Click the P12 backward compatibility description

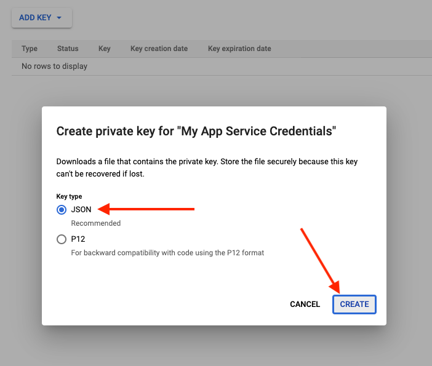pyautogui.click(x=167, y=253)
